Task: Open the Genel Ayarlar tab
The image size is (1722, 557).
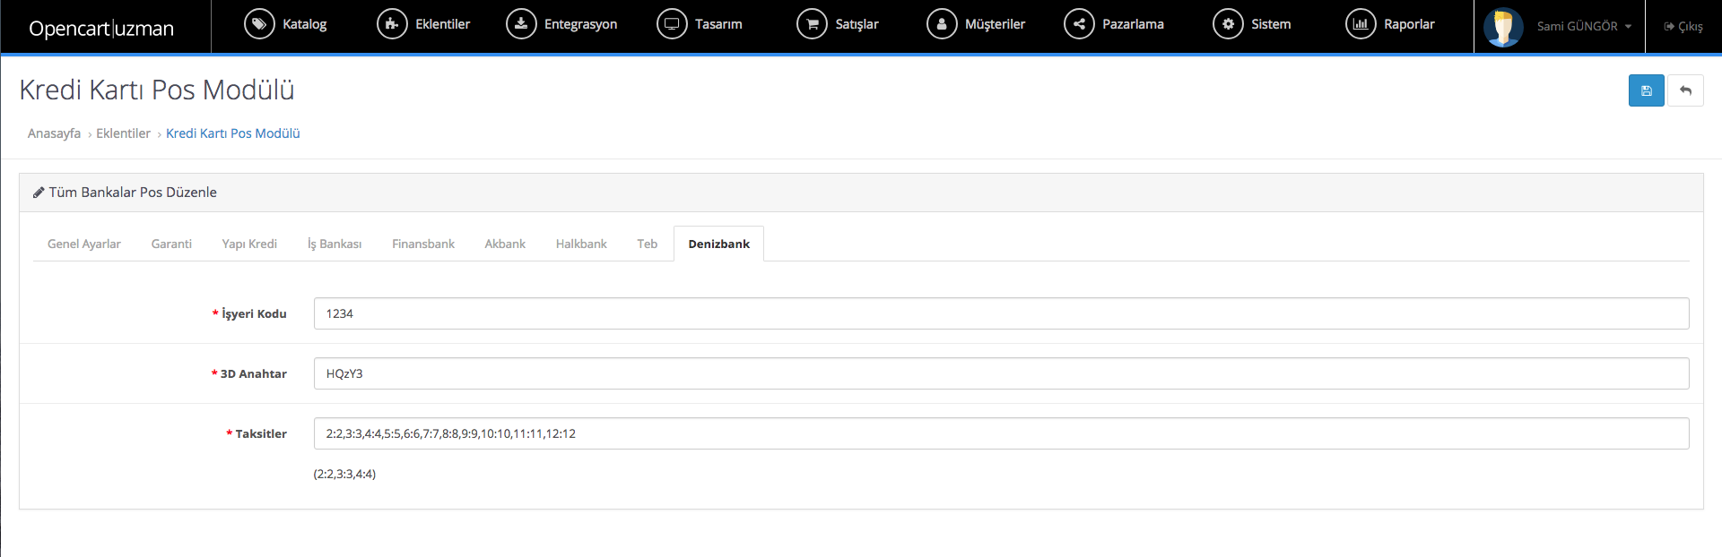Action: 84,244
